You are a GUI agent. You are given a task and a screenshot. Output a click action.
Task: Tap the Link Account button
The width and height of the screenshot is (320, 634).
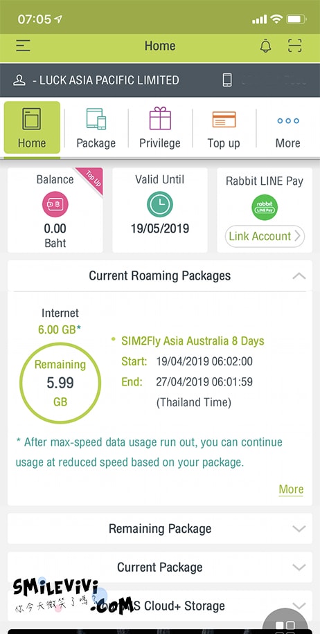click(x=265, y=236)
